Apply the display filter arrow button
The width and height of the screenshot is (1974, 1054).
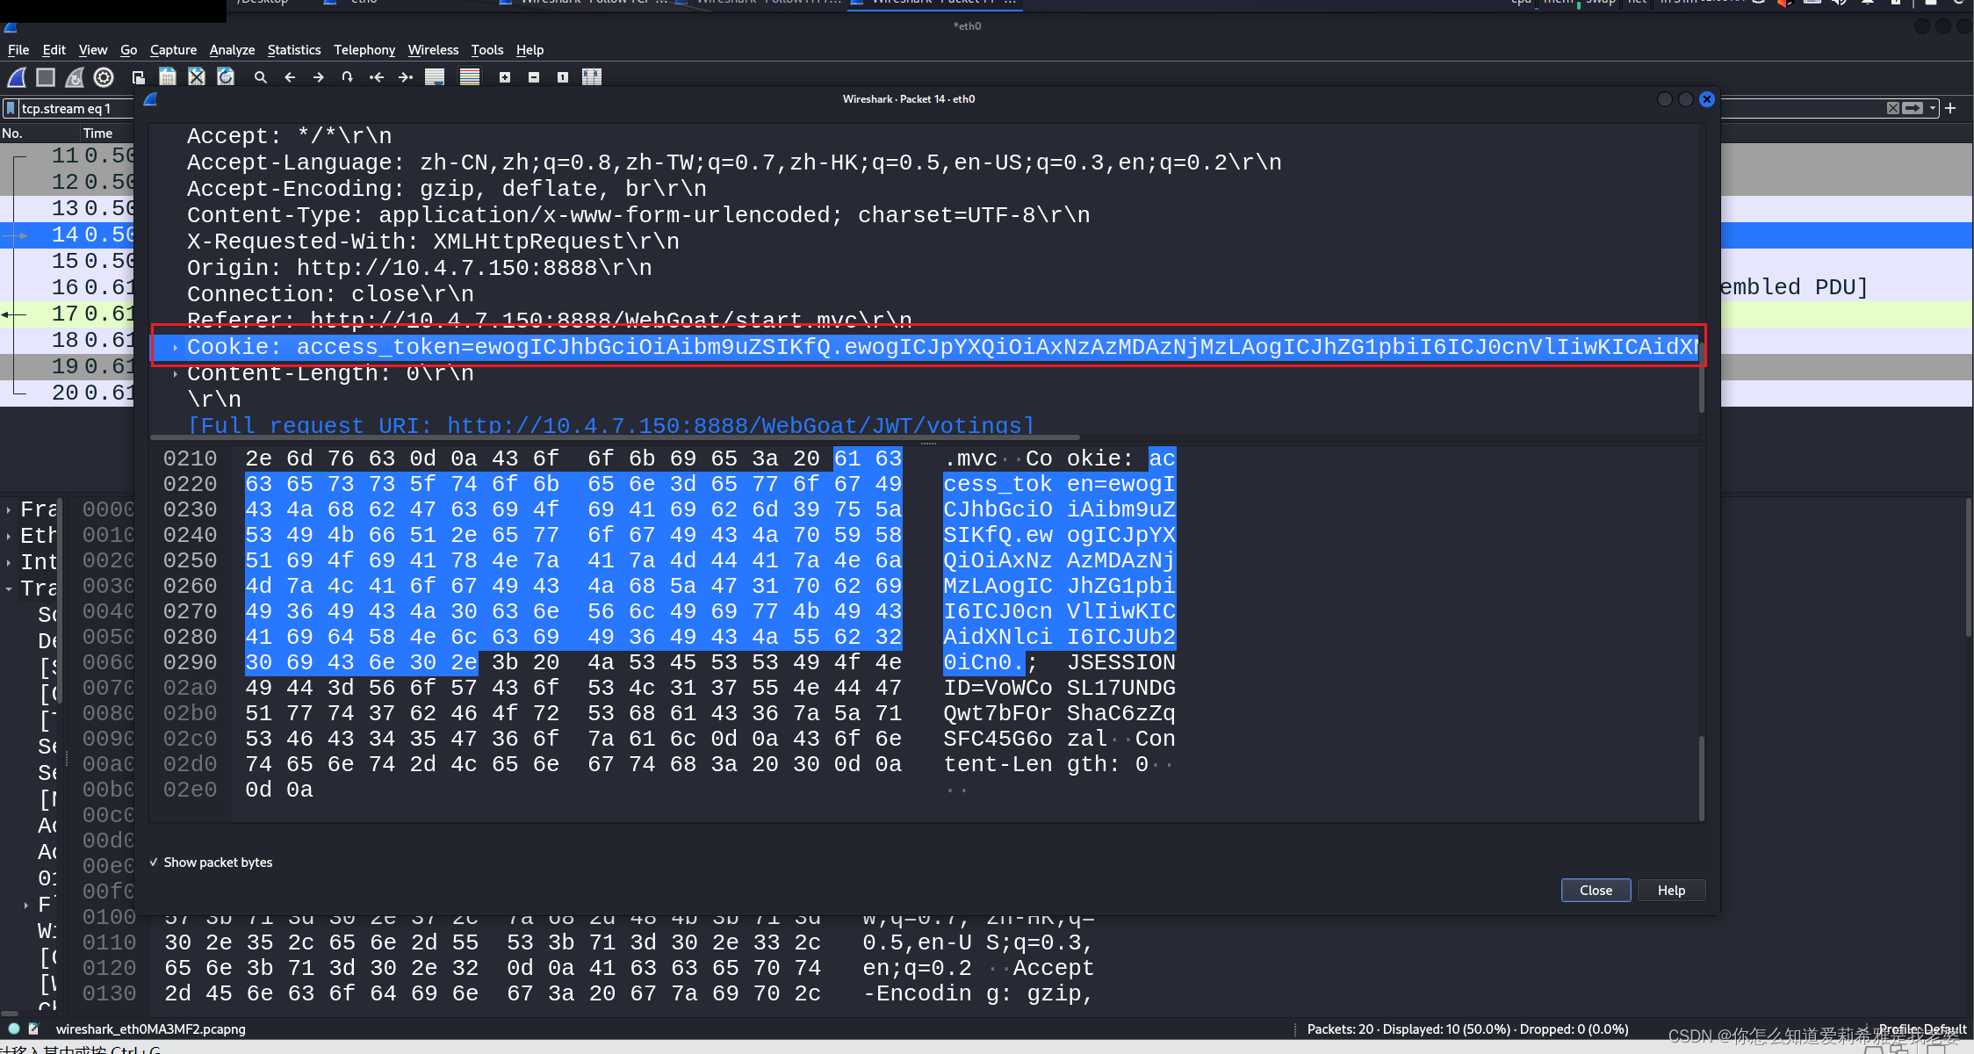tap(1913, 108)
